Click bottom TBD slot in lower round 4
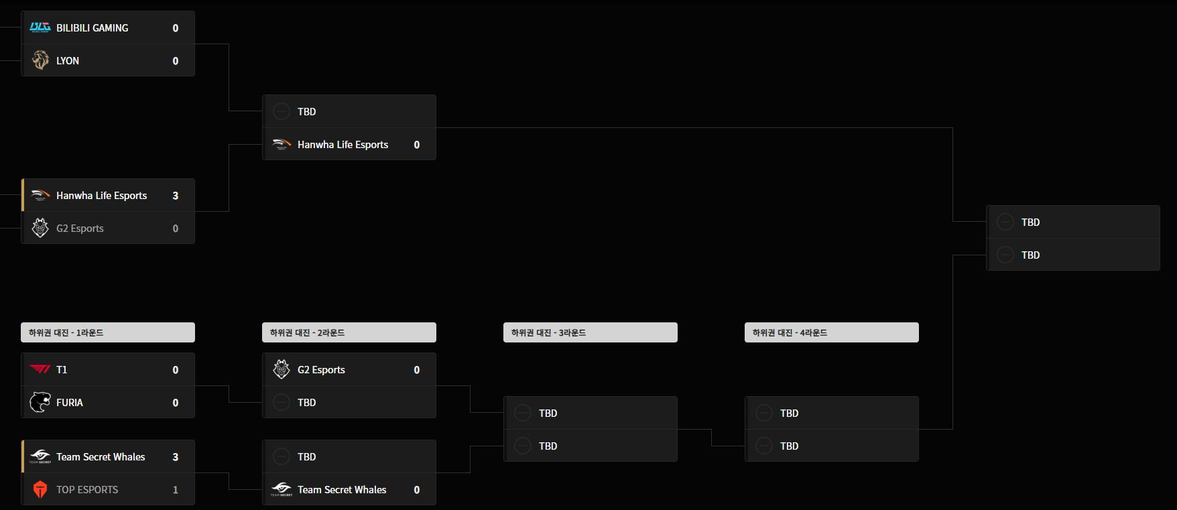Image resolution: width=1177 pixels, height=510 pixels. point(832,446)
